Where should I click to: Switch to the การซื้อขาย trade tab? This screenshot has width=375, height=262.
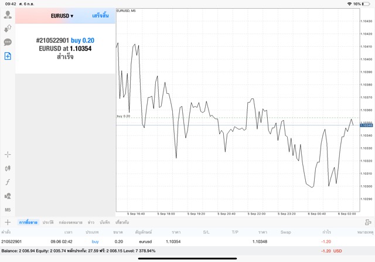coord(28,222)
